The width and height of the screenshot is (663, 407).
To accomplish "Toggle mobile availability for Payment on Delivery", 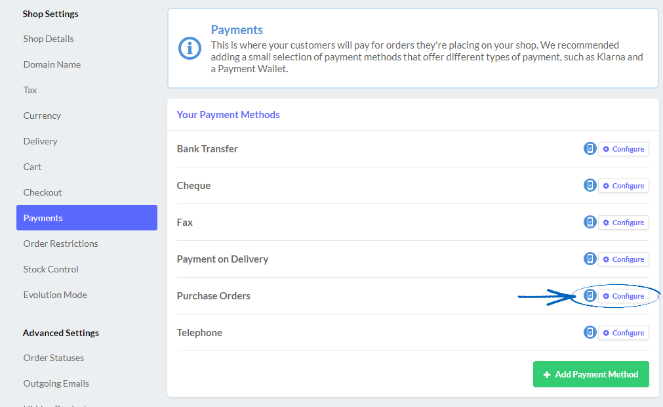I will [x=590, y=259].
